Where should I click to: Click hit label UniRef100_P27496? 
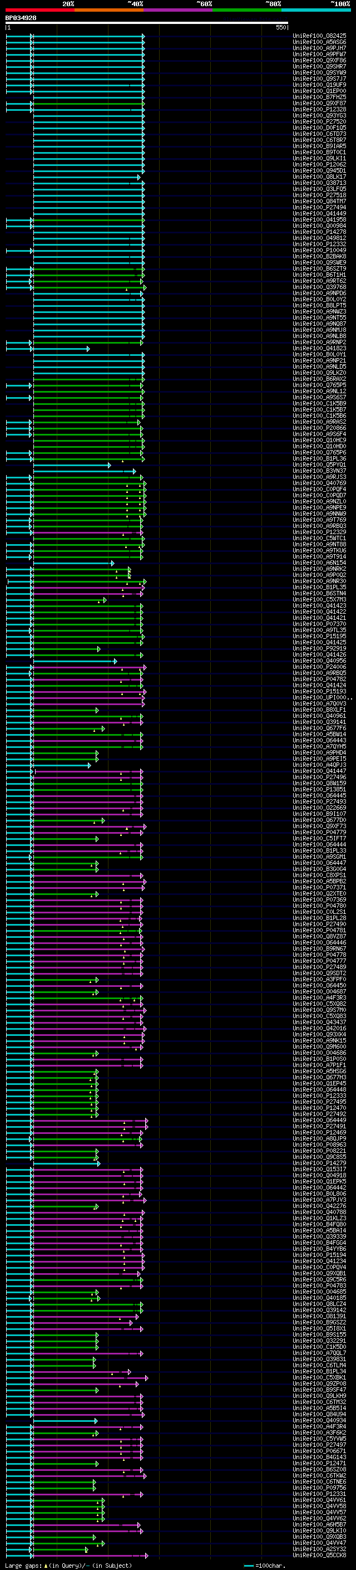coord(319,777)
